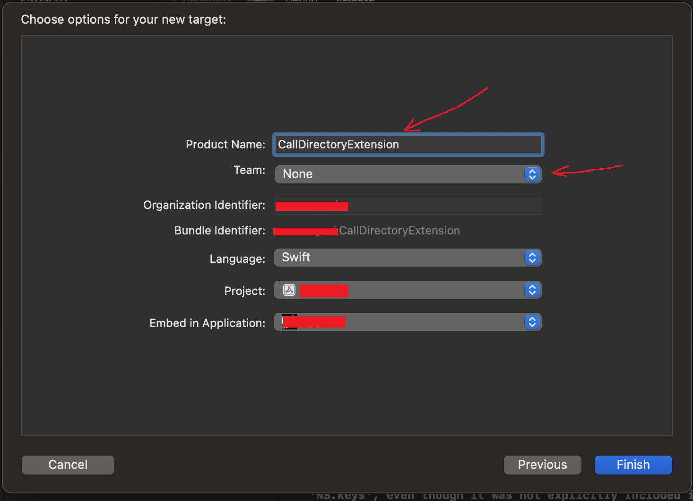Click the CallDirectoryExtension product name text
The width and height of the screenshot is (693, 501).
[x=338, y=144]
